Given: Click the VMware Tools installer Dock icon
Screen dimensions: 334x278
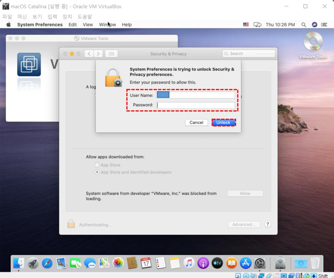Looking at the screenshot, I should 280,263.
